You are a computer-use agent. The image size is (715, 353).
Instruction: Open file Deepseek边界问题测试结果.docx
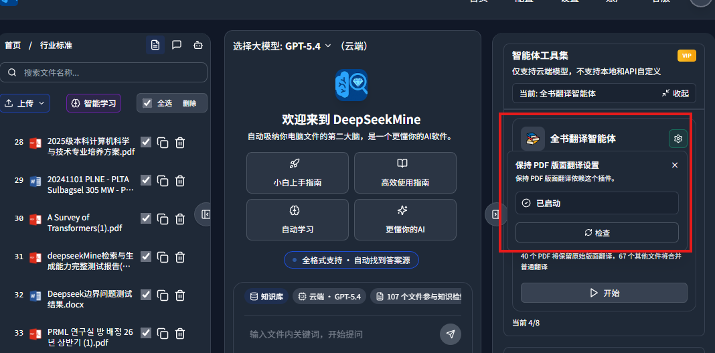[x=90, y=299]
